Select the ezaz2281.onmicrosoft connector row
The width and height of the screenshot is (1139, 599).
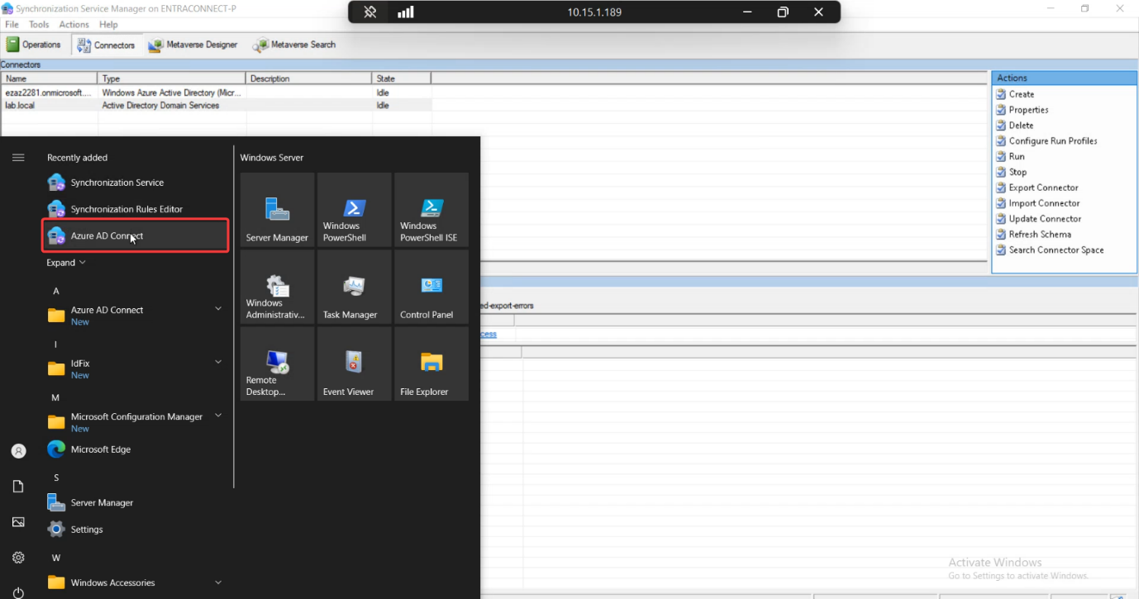coord(217,93)
